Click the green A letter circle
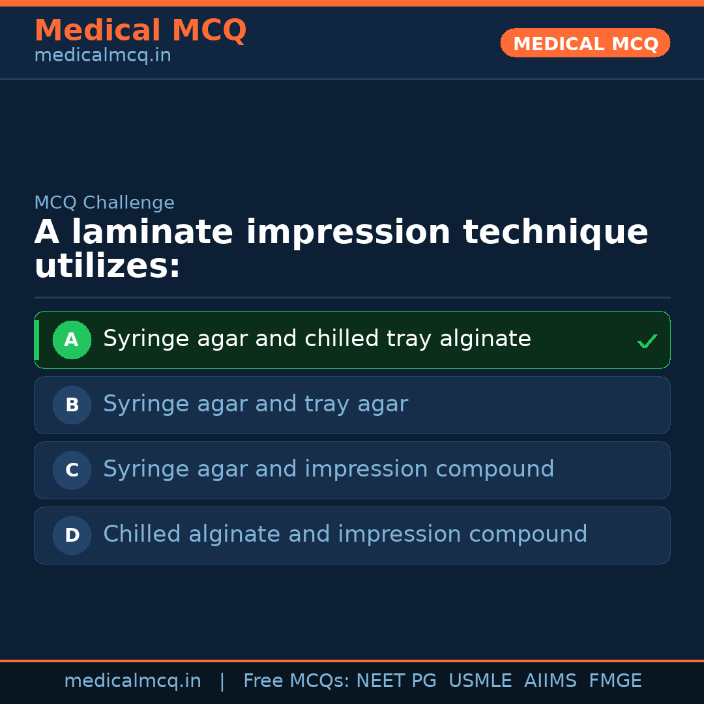Viewport: 704px width, 704px height. [x=72, y=340]
